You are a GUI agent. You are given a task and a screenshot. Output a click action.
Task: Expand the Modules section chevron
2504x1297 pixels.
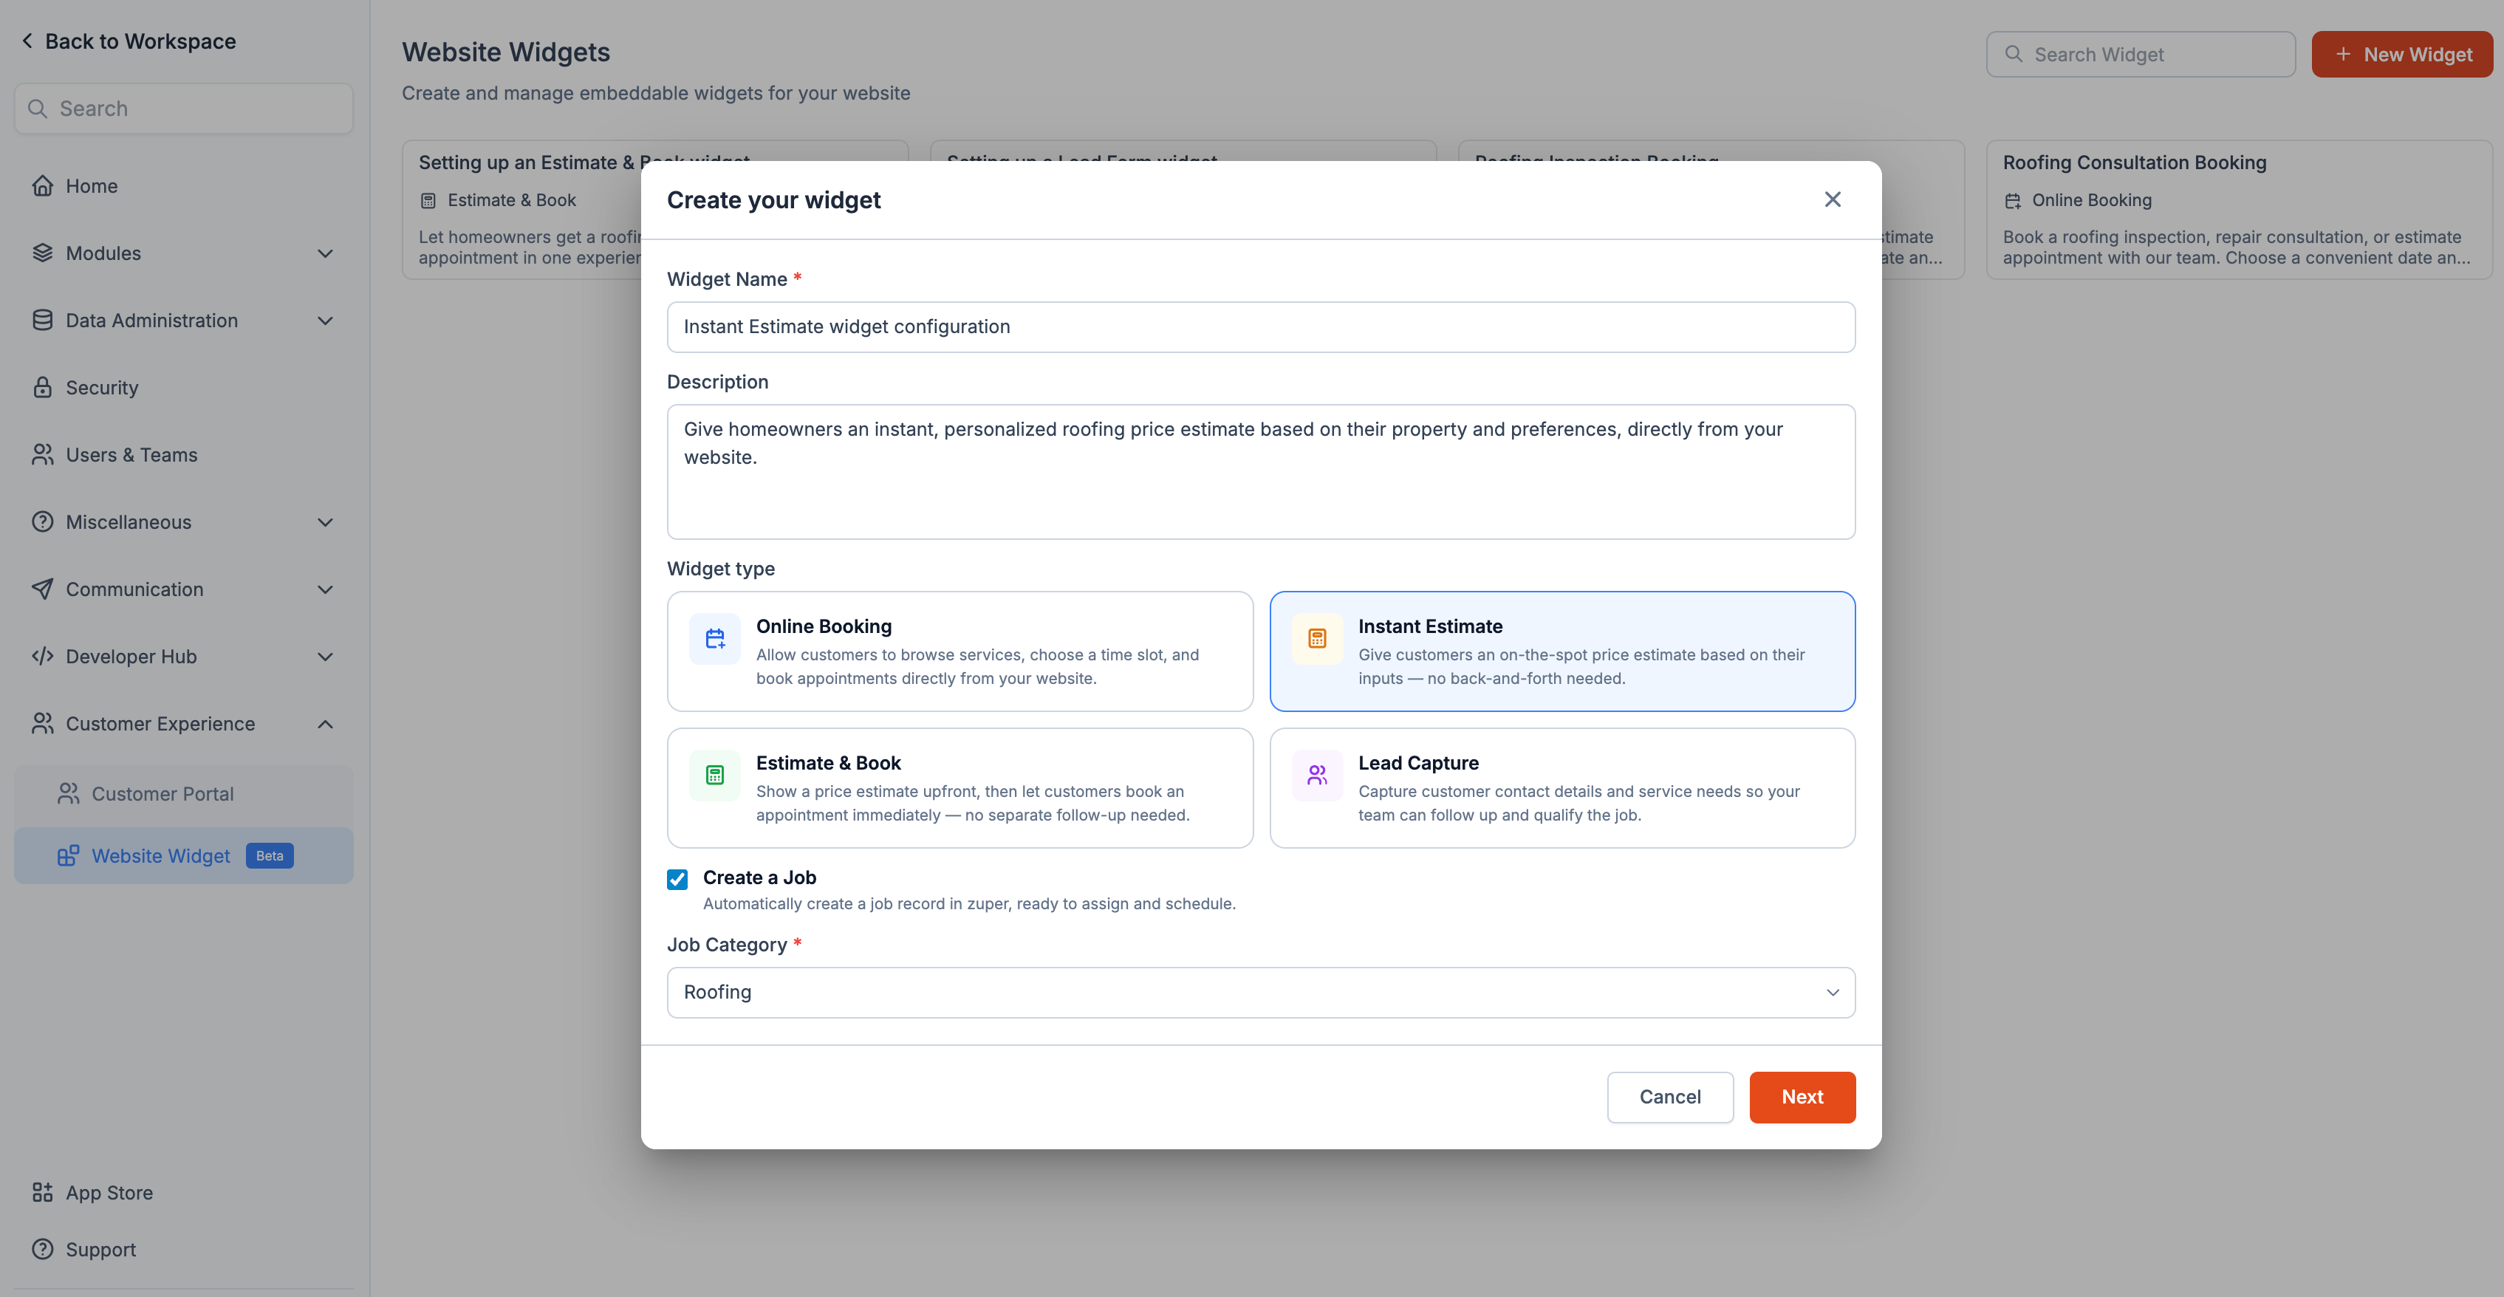326,254
